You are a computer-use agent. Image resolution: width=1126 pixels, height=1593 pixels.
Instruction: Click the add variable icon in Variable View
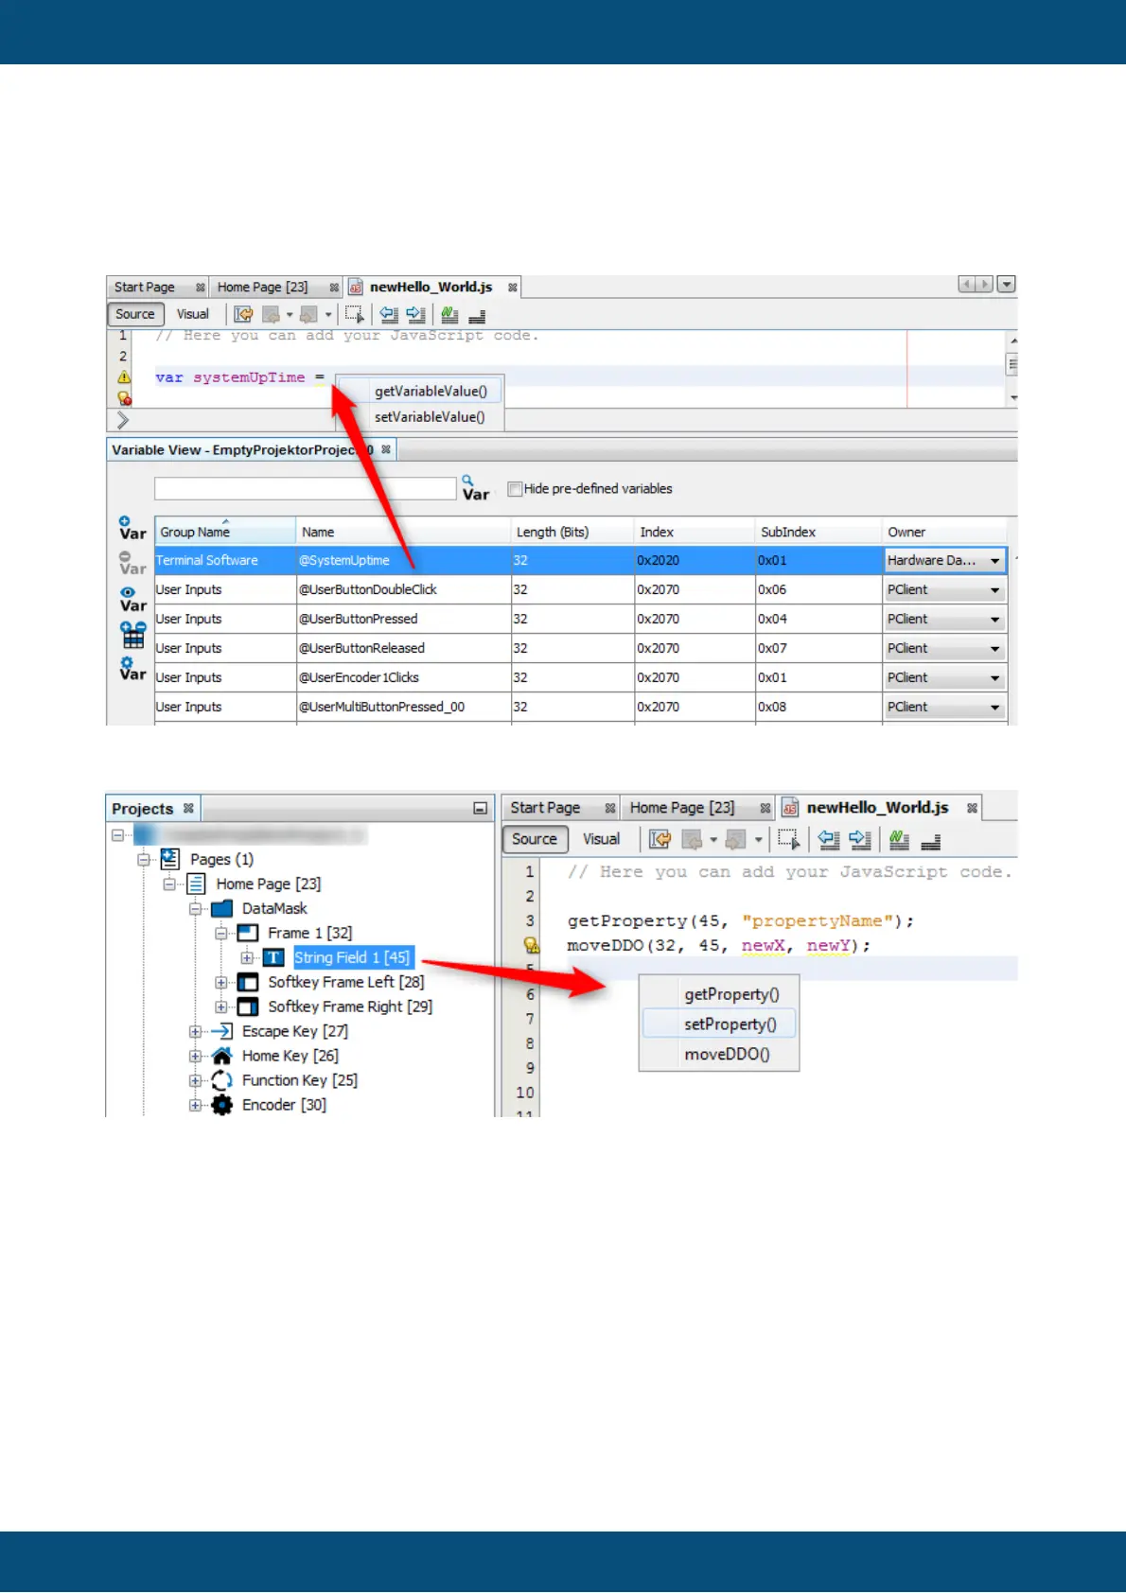pos(132,529)
